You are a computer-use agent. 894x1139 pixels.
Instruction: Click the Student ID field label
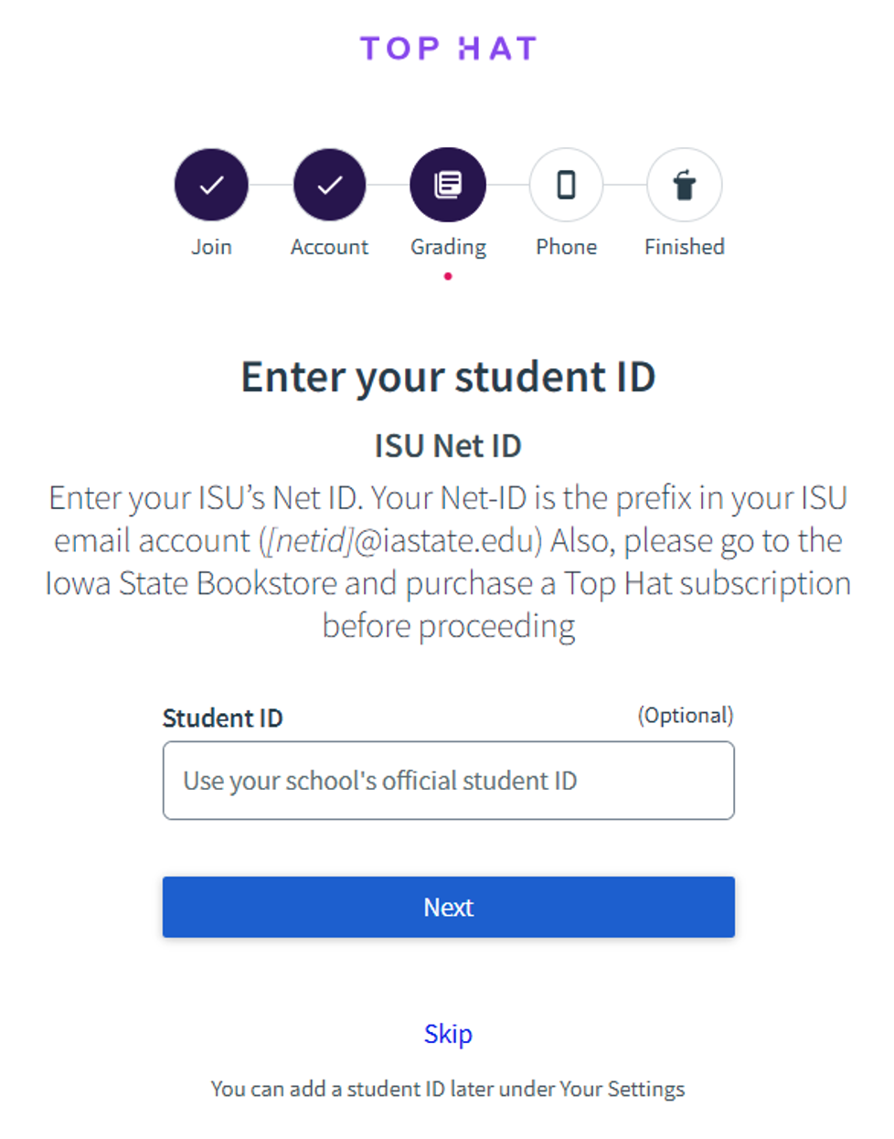[222, 719]
